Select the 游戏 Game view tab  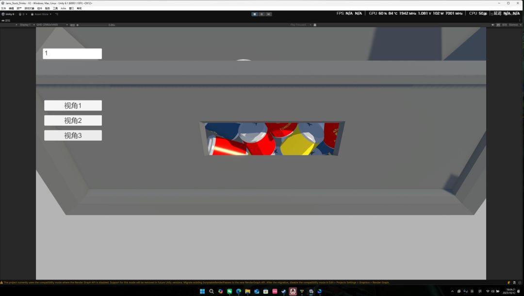(6, 20)
